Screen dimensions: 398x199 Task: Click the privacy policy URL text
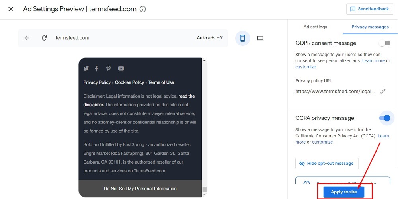click(x=335, y=92)
